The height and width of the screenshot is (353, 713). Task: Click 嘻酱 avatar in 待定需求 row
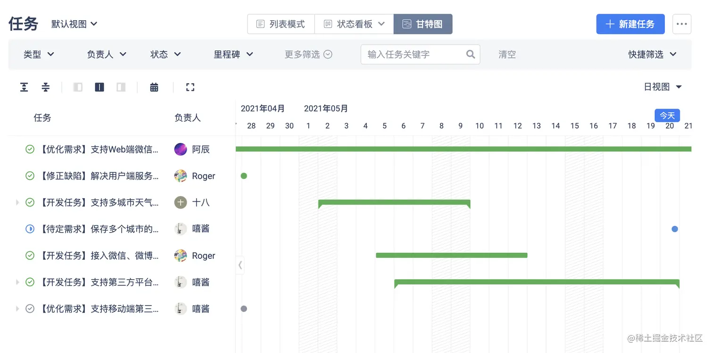tap(181, 229)
